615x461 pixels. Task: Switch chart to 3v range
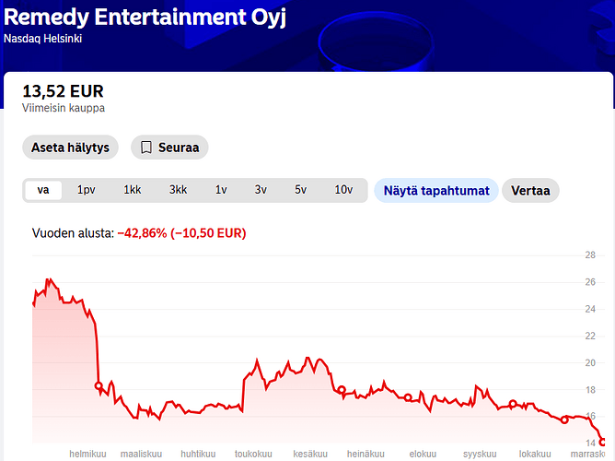[261, 190]
